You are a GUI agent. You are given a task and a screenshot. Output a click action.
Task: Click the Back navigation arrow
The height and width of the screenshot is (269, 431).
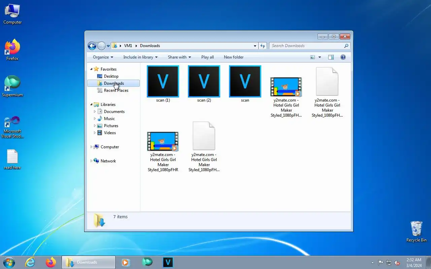[x=92, y=46]
